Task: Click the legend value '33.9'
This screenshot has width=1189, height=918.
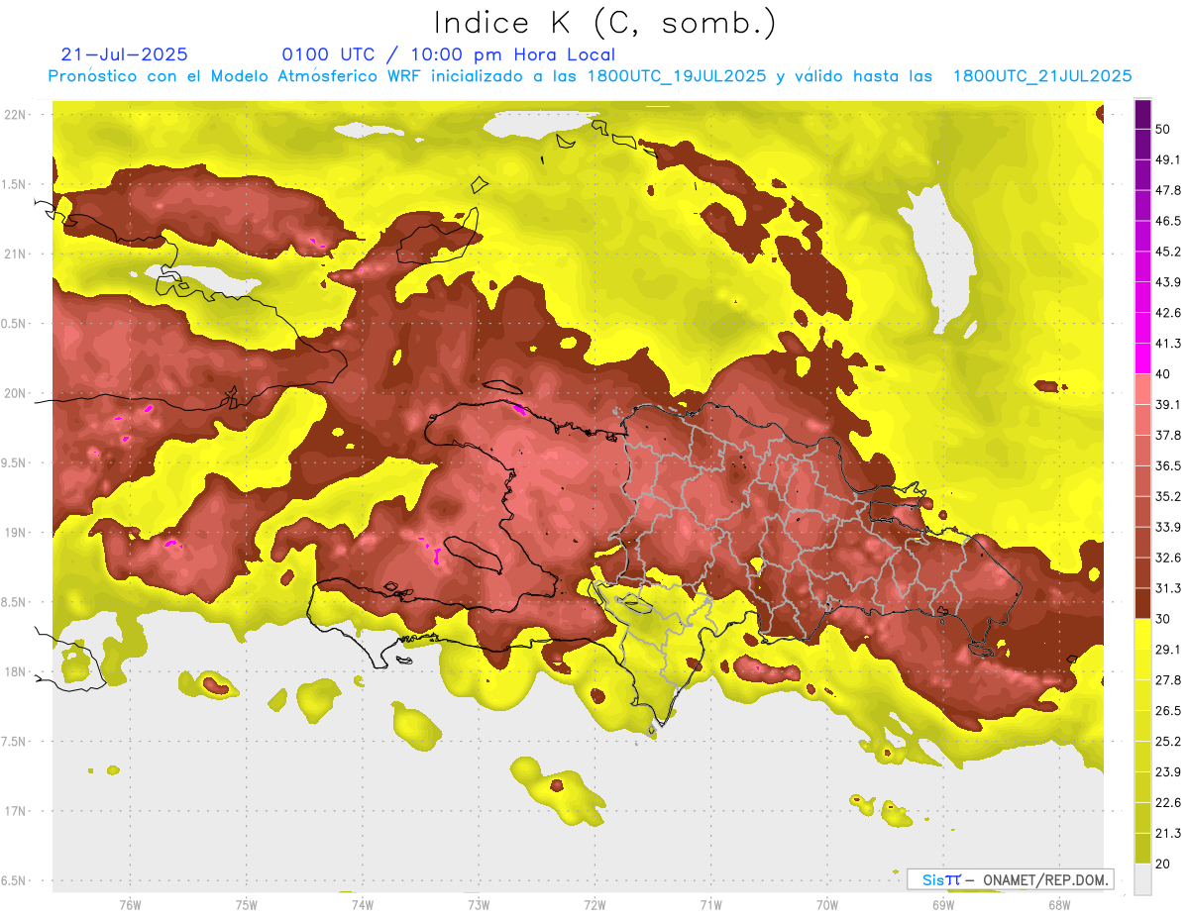Action: [x=1168, y=527]
